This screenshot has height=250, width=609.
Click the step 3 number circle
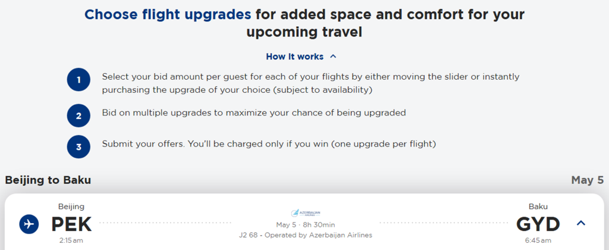(x=79, y=146)
